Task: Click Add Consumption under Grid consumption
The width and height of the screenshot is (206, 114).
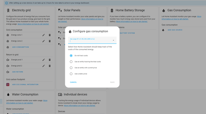Action: [21, 47]
